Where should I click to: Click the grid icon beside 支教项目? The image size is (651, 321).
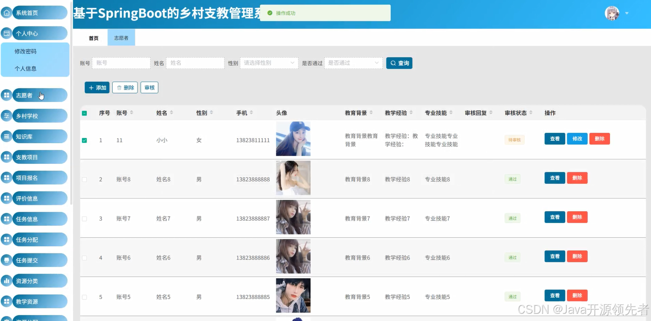[x=7, y=157]
